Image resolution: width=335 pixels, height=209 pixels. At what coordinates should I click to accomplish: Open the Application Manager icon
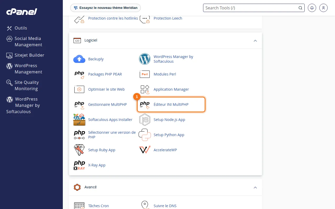145,89
